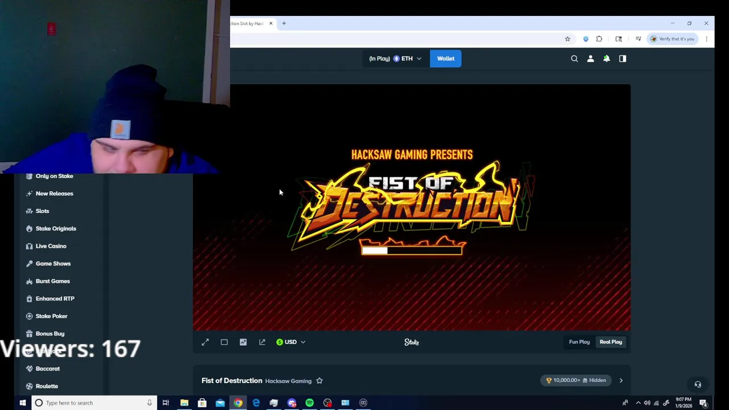This screenshot has width=729, height=410.
Task: Enter fullscreen mode for the game
Action: (x=205, y=342)
